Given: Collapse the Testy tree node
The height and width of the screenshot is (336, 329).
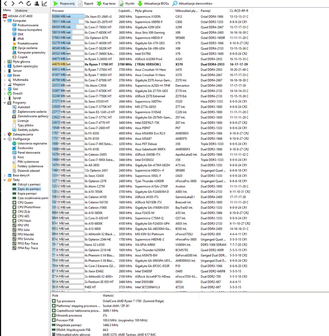Looking at the screenshot, I should [x=5, y=180].
